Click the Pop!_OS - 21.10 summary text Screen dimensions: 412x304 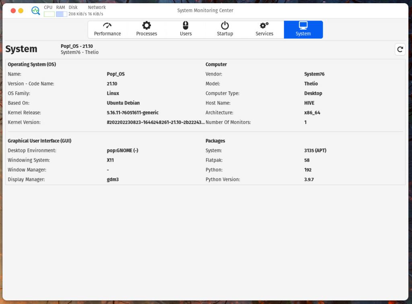pos(76,46)
